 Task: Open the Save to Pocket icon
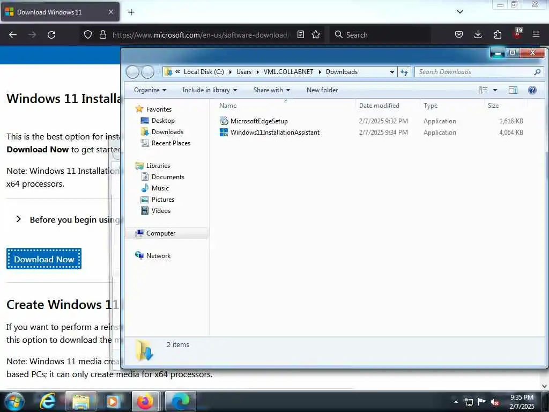click(x=459, y=34)
